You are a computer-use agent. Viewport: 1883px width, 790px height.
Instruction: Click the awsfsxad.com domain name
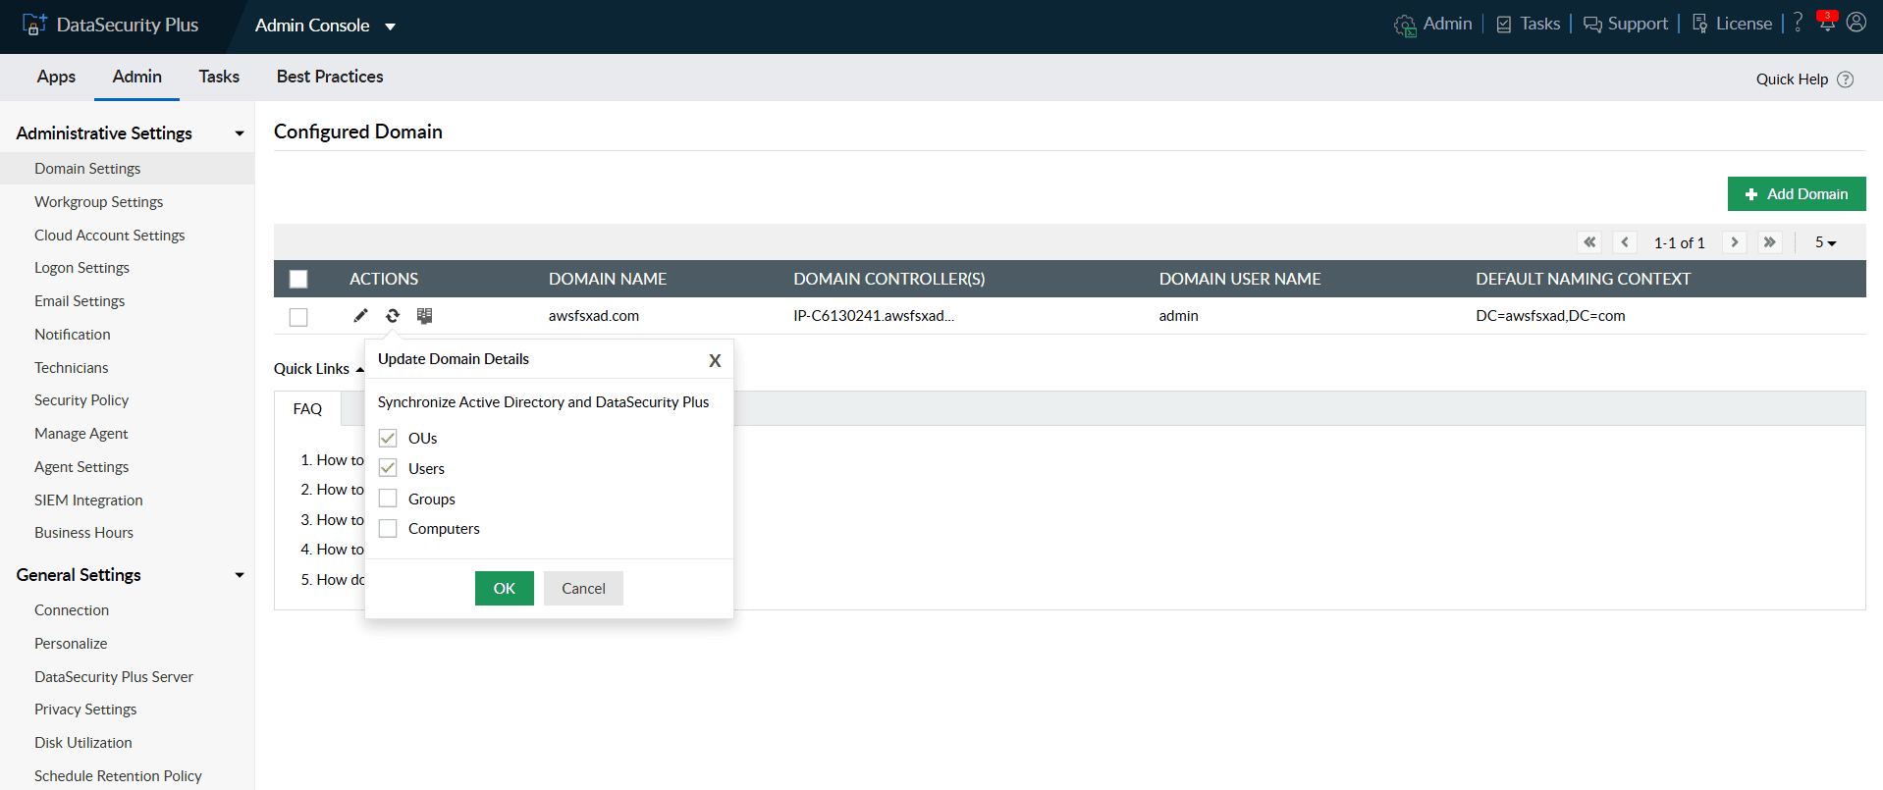[594, 316]
